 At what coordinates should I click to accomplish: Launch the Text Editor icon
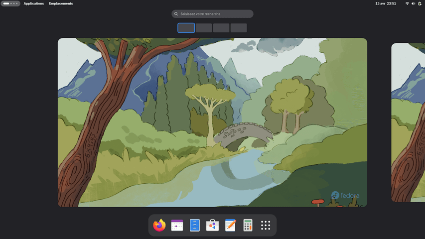(x=230, y=225)
